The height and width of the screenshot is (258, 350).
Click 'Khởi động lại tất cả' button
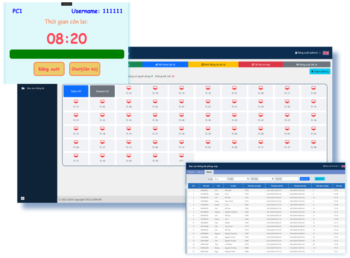213,64
